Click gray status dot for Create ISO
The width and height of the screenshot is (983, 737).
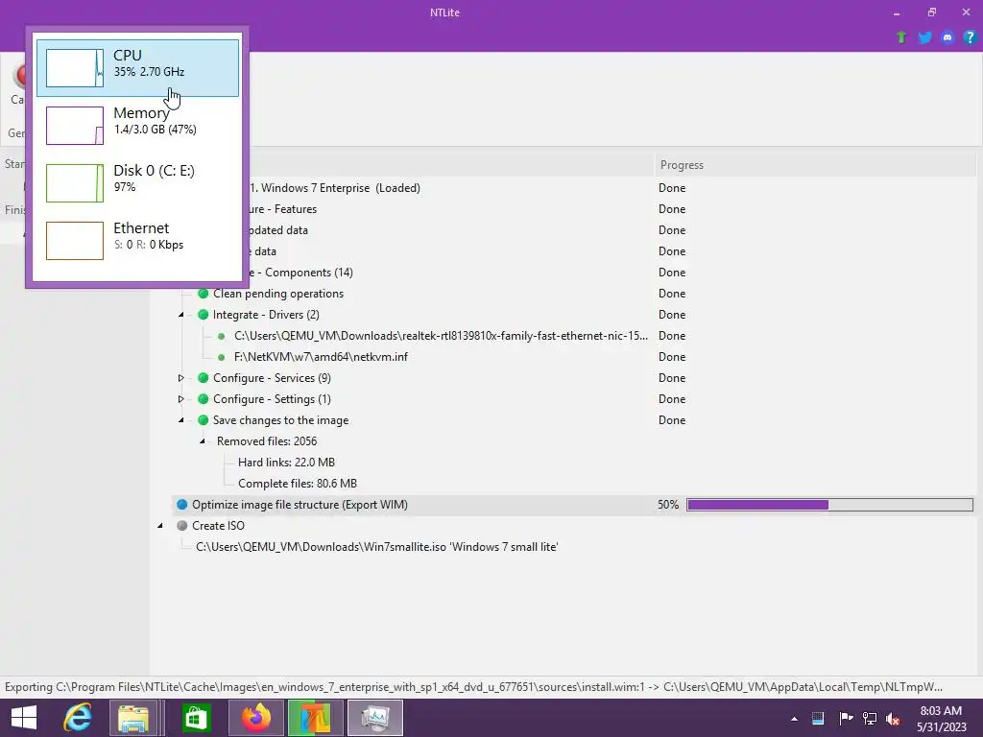pyautogui.click(x=181, y=526)
